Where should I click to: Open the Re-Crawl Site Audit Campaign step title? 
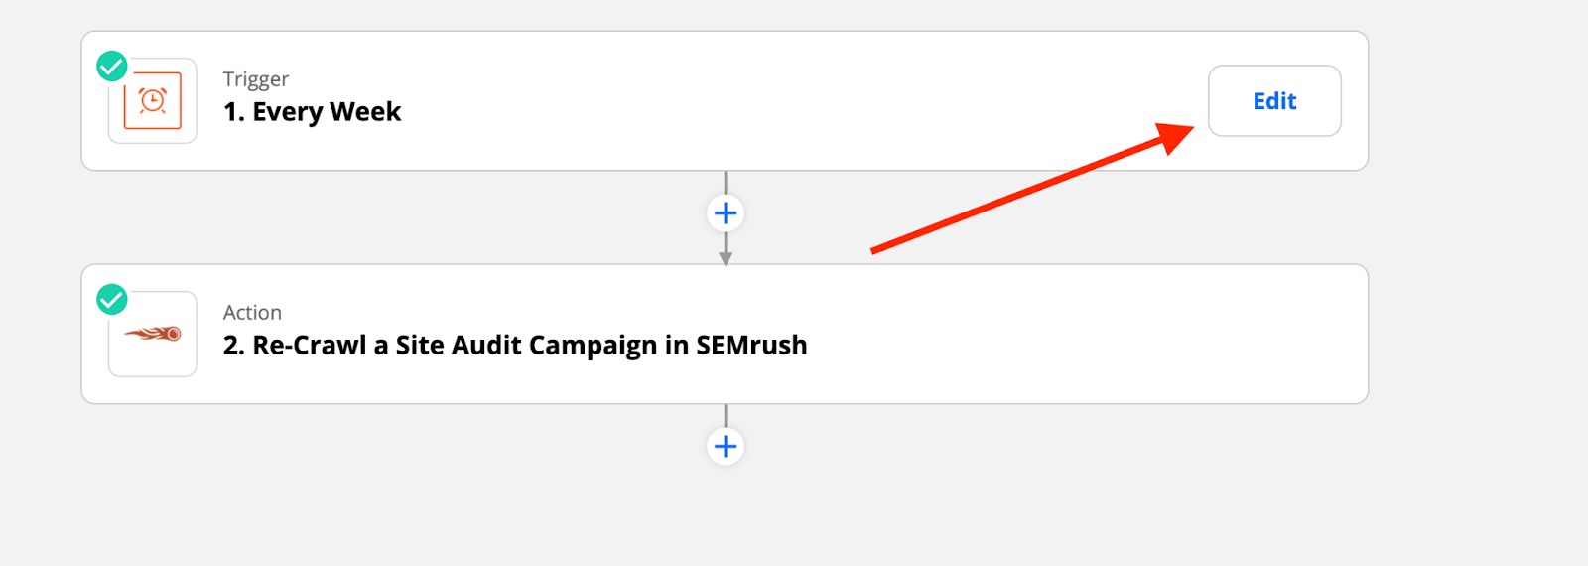pyautogui.click(x=514, y=346)
